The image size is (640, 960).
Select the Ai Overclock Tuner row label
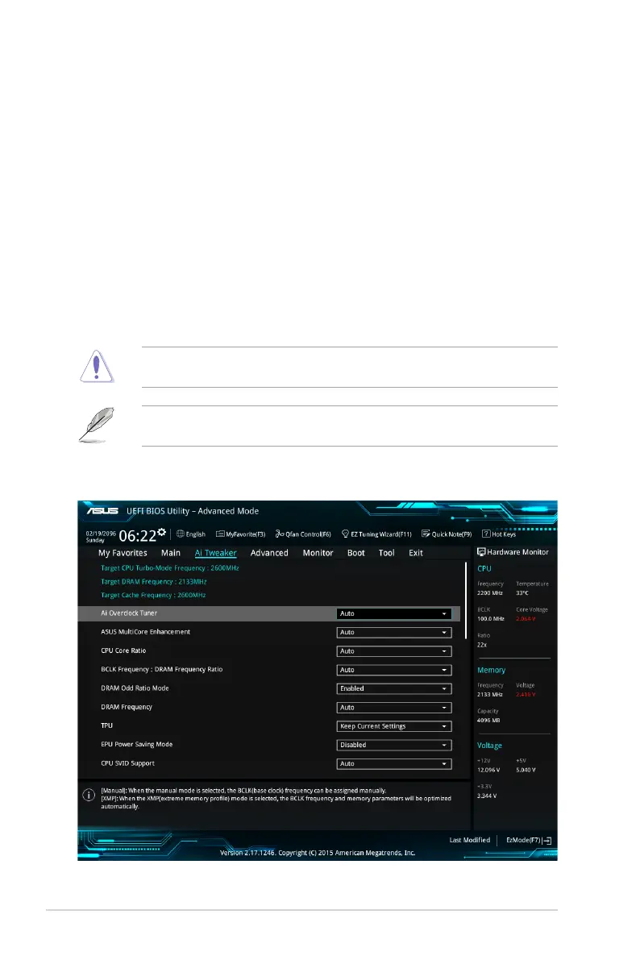[129, 613]
